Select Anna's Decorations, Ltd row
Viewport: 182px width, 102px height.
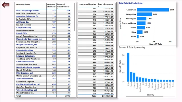tap(43, 36)
